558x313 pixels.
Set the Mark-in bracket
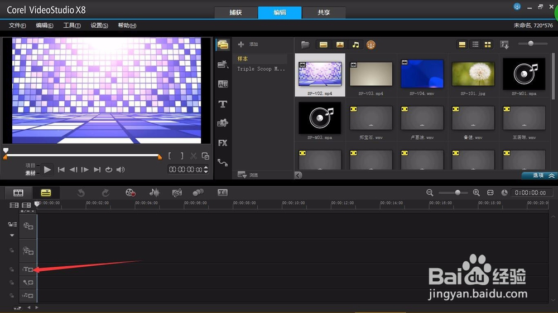point(170,156)
